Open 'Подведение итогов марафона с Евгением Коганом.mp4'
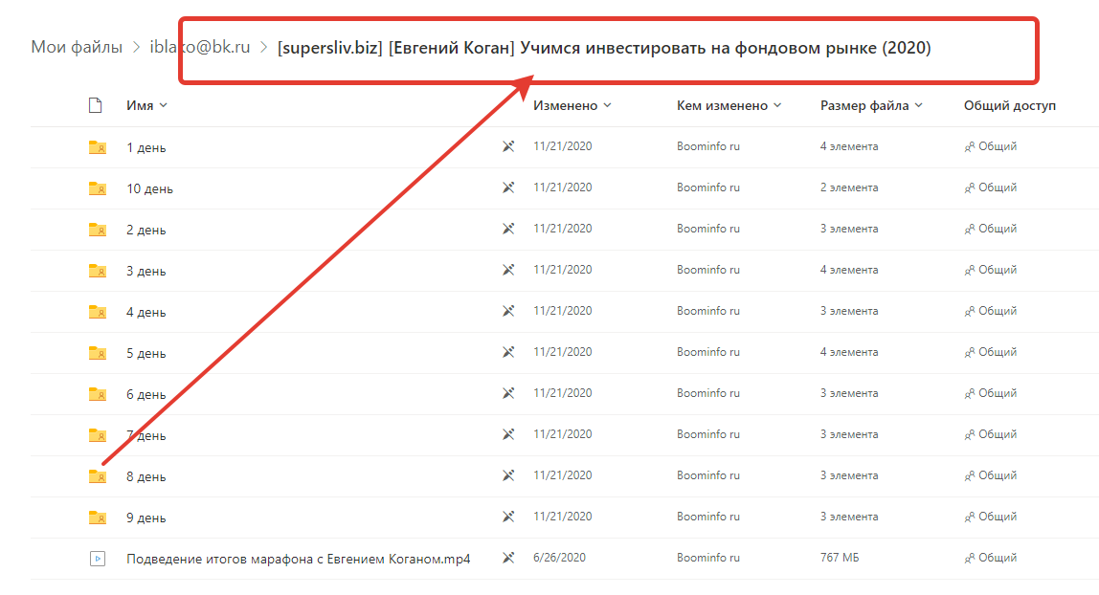 pyautogui.click(x=298, y=560)
